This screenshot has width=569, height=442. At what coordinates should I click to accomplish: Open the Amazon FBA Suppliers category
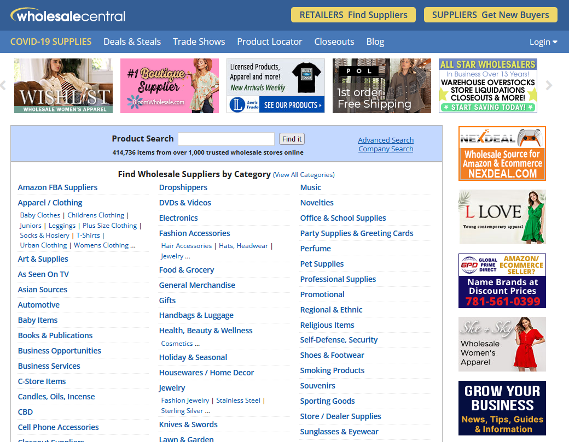point(57,187)
